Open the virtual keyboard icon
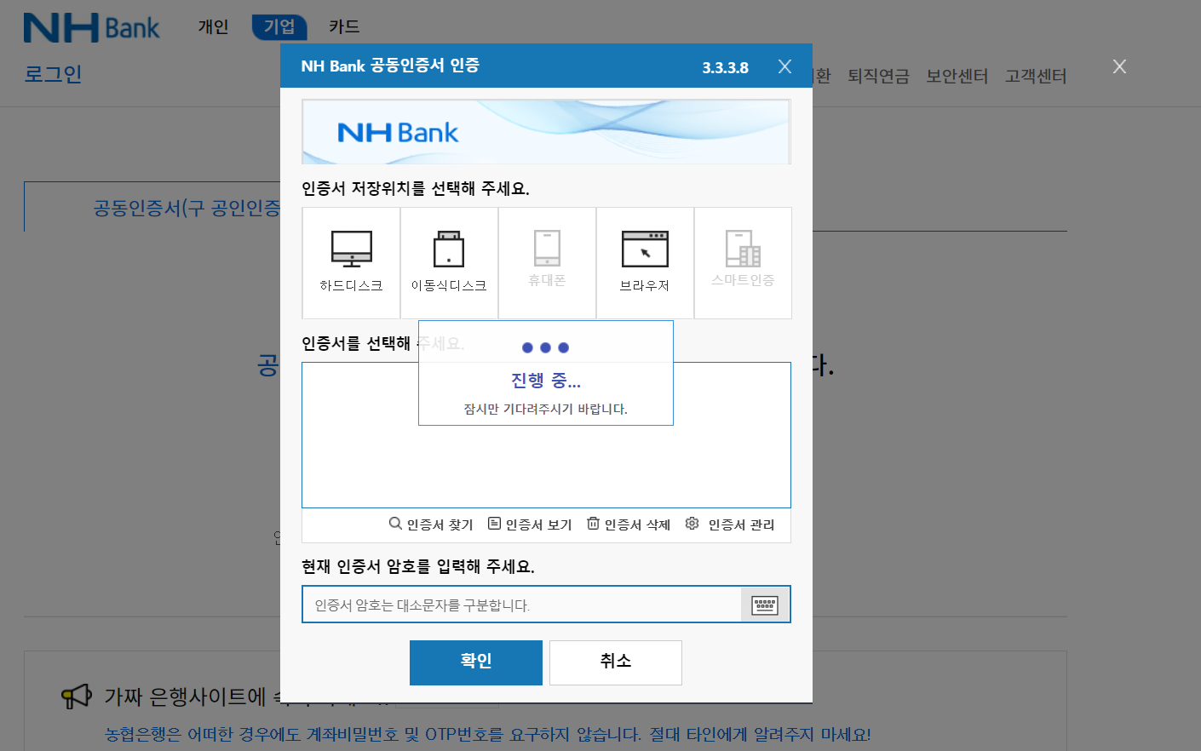The height and width of the screenshot is (751, 1201). point(765,605)
